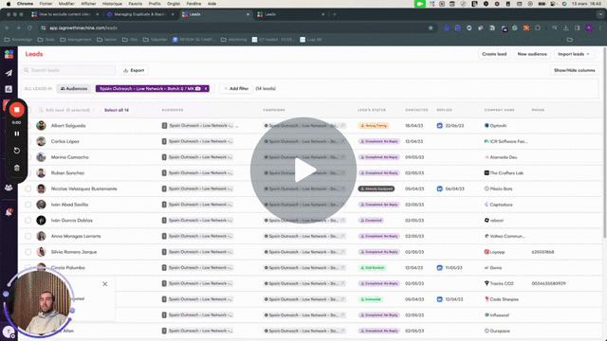Open the Historique menu

pos(112,4)
